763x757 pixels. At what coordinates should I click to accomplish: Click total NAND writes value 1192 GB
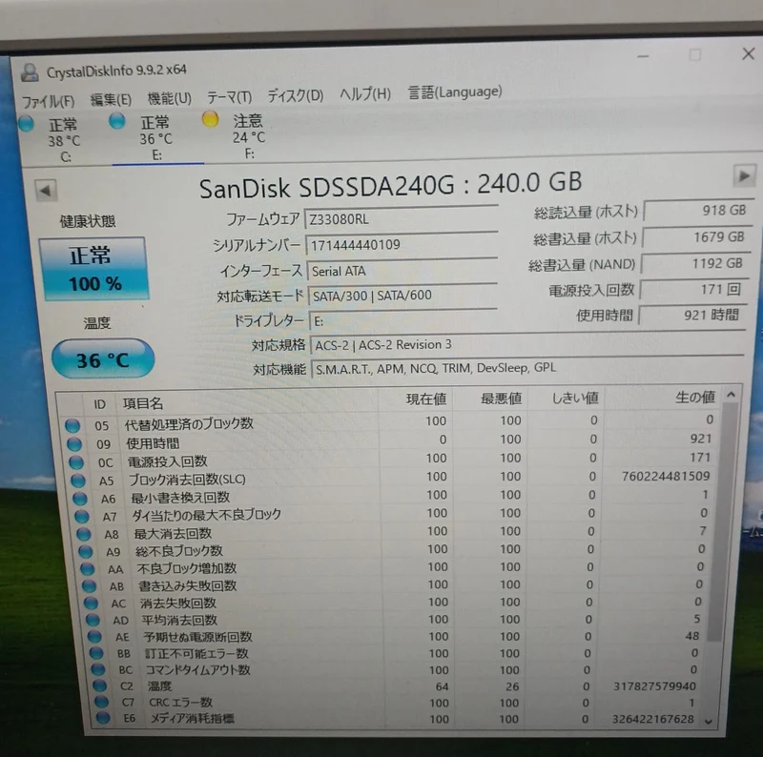[x=695, y=263]
